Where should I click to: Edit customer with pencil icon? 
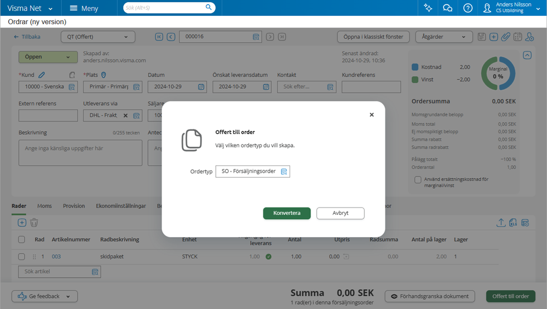[42, 75]
